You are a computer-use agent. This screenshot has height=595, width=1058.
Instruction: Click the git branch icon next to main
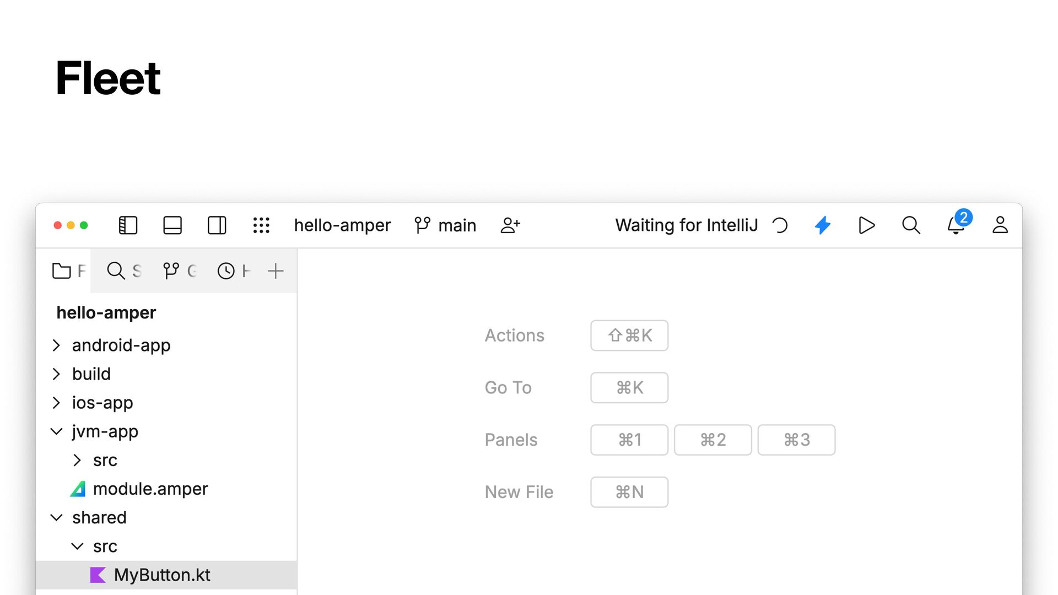[x=423, y=225]
